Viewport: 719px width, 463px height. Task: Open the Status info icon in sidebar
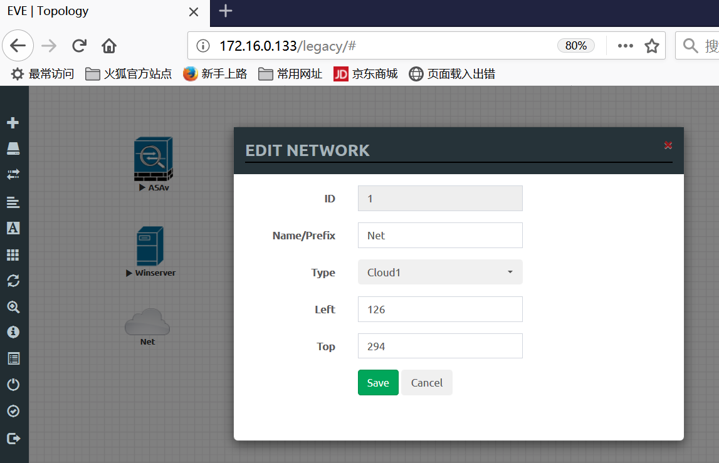(13, 332)
